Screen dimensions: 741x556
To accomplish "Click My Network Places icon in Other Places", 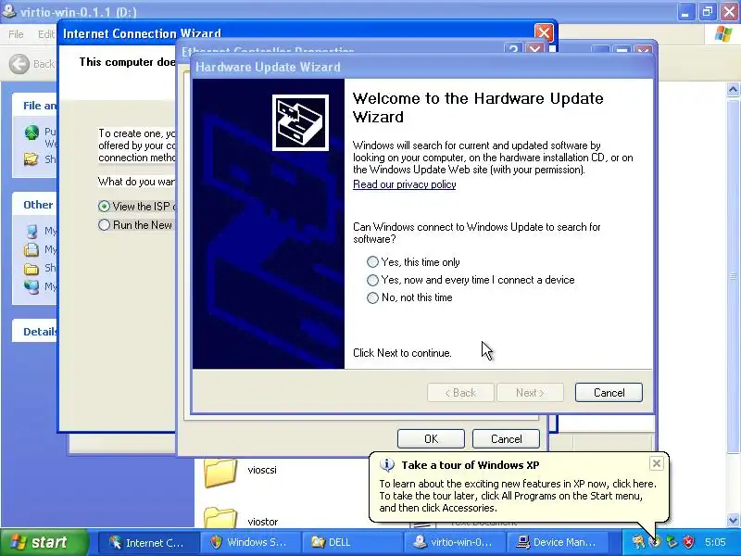I will click(31, 286).
